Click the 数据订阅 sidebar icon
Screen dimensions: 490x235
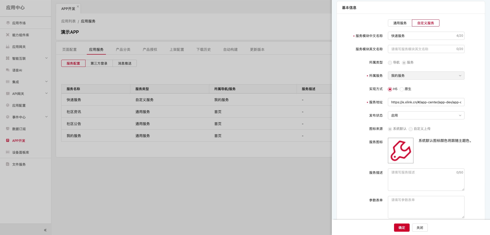coord(8,129)
